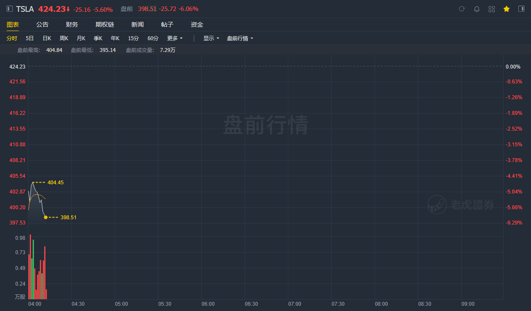531x311 pixels.
Task: Toggle the right side panel icon
Action: (521, 9)
